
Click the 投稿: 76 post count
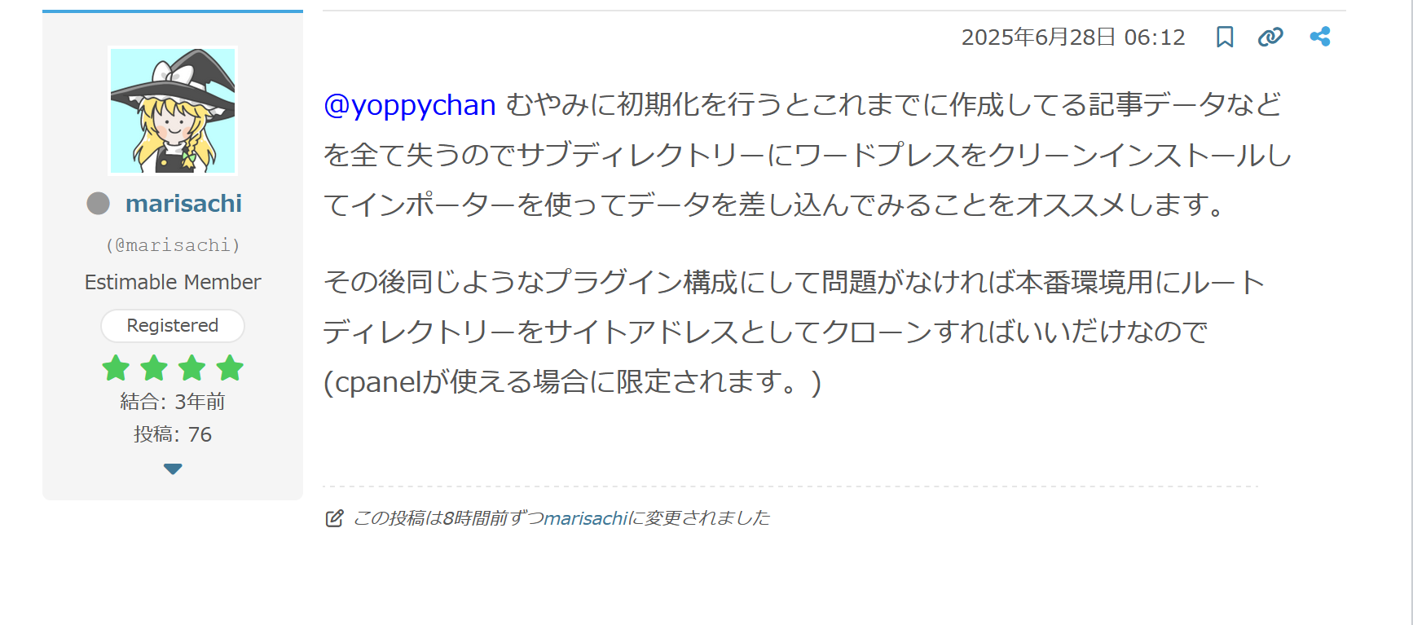pyautogui.click(x=173, y=434)
